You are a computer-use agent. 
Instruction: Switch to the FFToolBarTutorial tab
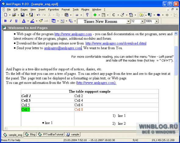[x=51, y=134]
